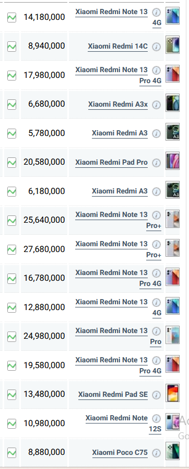Viewport: 189px width, 469px height.
Task: Click info icon next to Xiaomi Redmi 14C
Action: pyautogui.click(x=156, y=47)
